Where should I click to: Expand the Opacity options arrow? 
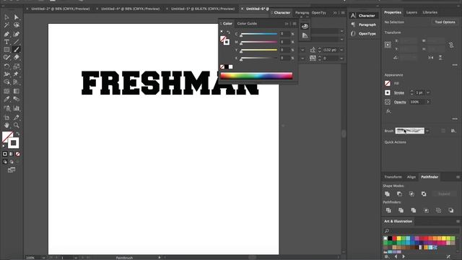(x=428, y=102)
